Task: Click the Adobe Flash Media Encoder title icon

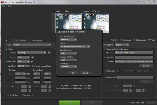Action: pos(2,2)
